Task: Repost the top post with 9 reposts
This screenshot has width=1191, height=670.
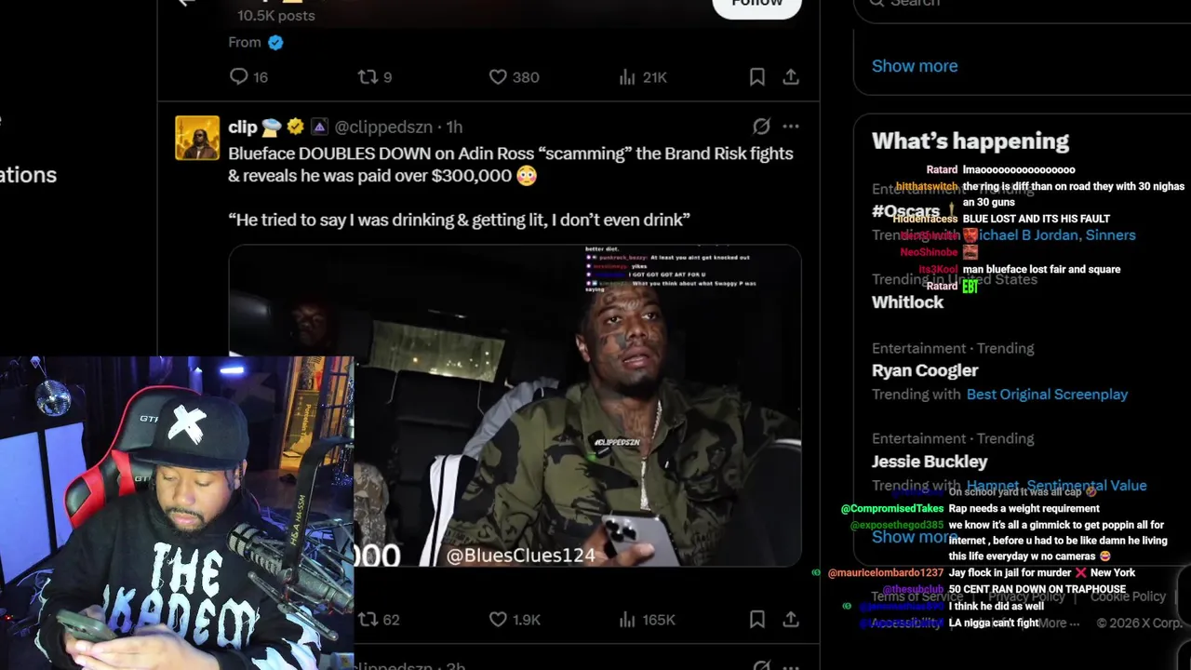Action: tap(368, 77)
